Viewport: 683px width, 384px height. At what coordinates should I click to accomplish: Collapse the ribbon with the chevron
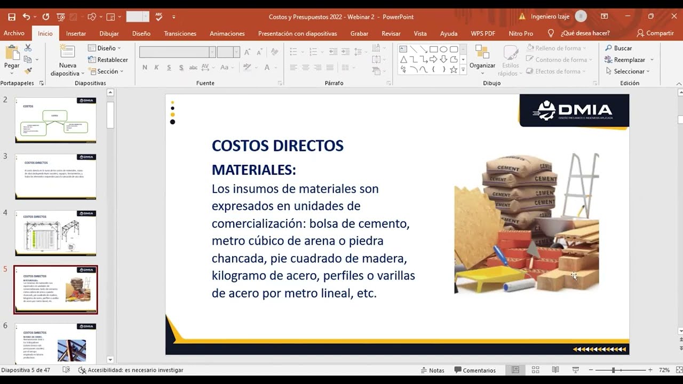(x=679, y=84)
